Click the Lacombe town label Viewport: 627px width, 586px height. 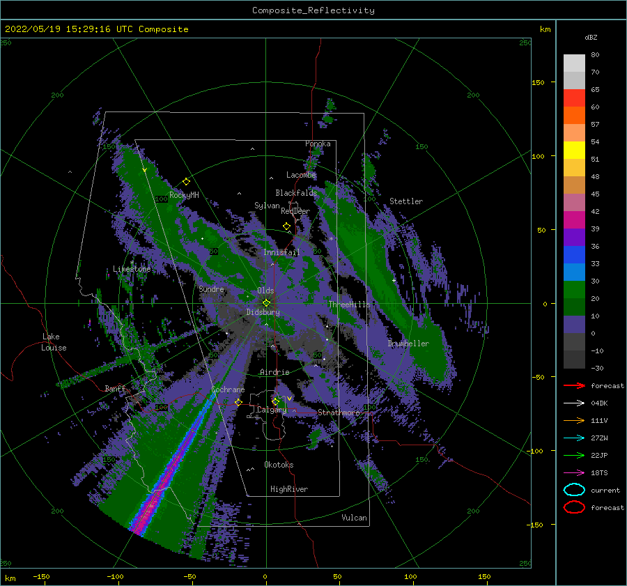point(301,175)
